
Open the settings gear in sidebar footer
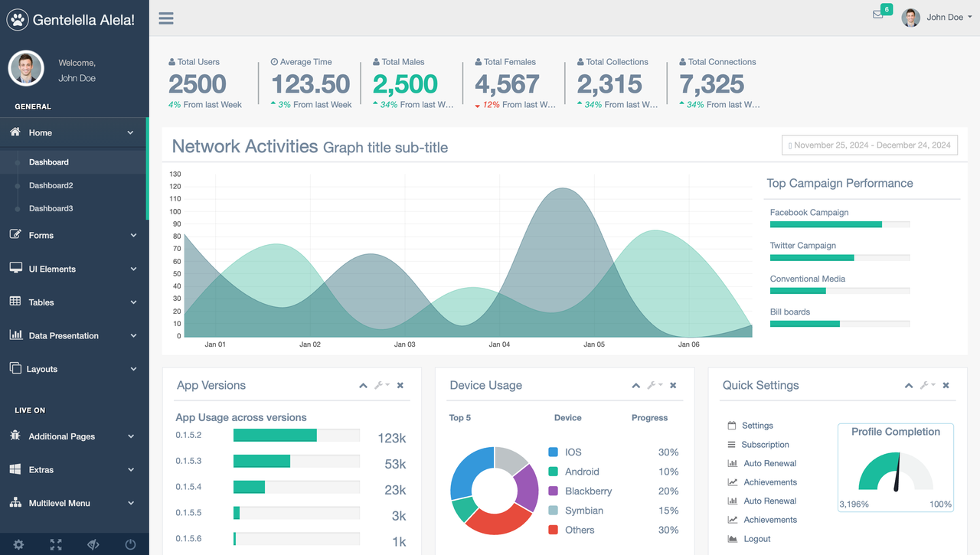coord(18,544)
